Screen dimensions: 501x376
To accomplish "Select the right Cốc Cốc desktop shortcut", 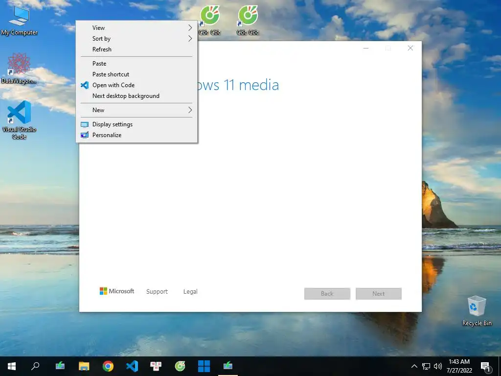I will click(x=248, y=20).
